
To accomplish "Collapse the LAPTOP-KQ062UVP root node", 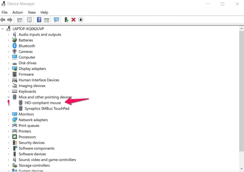I will click(x=3, y=29).
